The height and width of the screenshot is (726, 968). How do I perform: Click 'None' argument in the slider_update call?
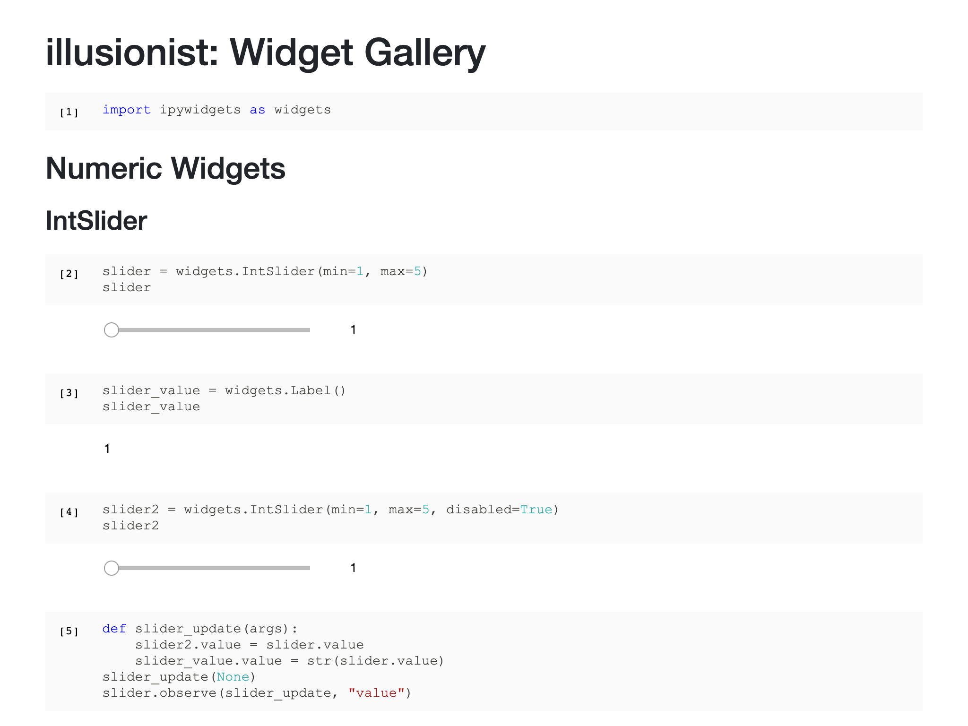pos(233,676)
